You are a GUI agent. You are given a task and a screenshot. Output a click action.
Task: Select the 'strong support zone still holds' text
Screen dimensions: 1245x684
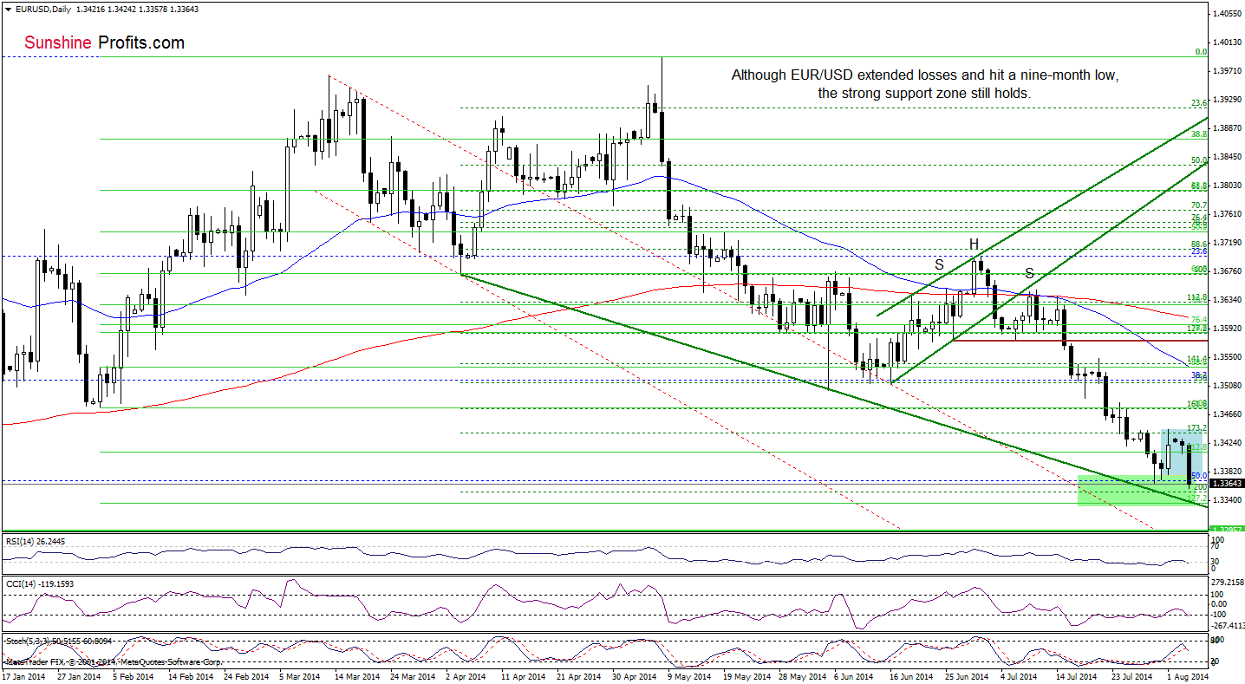pos(924,93)
